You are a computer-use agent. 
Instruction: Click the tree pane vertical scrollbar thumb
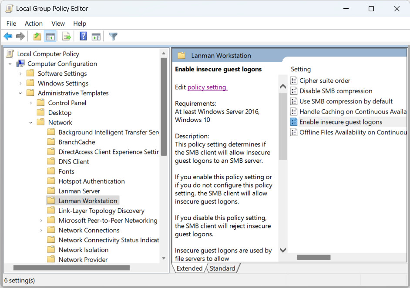[x=164, y=107]
